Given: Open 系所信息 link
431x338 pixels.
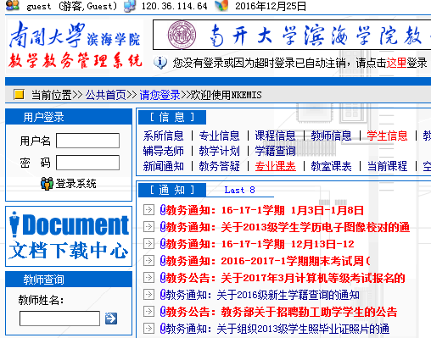Looking at the screenshot, I should [163, 136].
